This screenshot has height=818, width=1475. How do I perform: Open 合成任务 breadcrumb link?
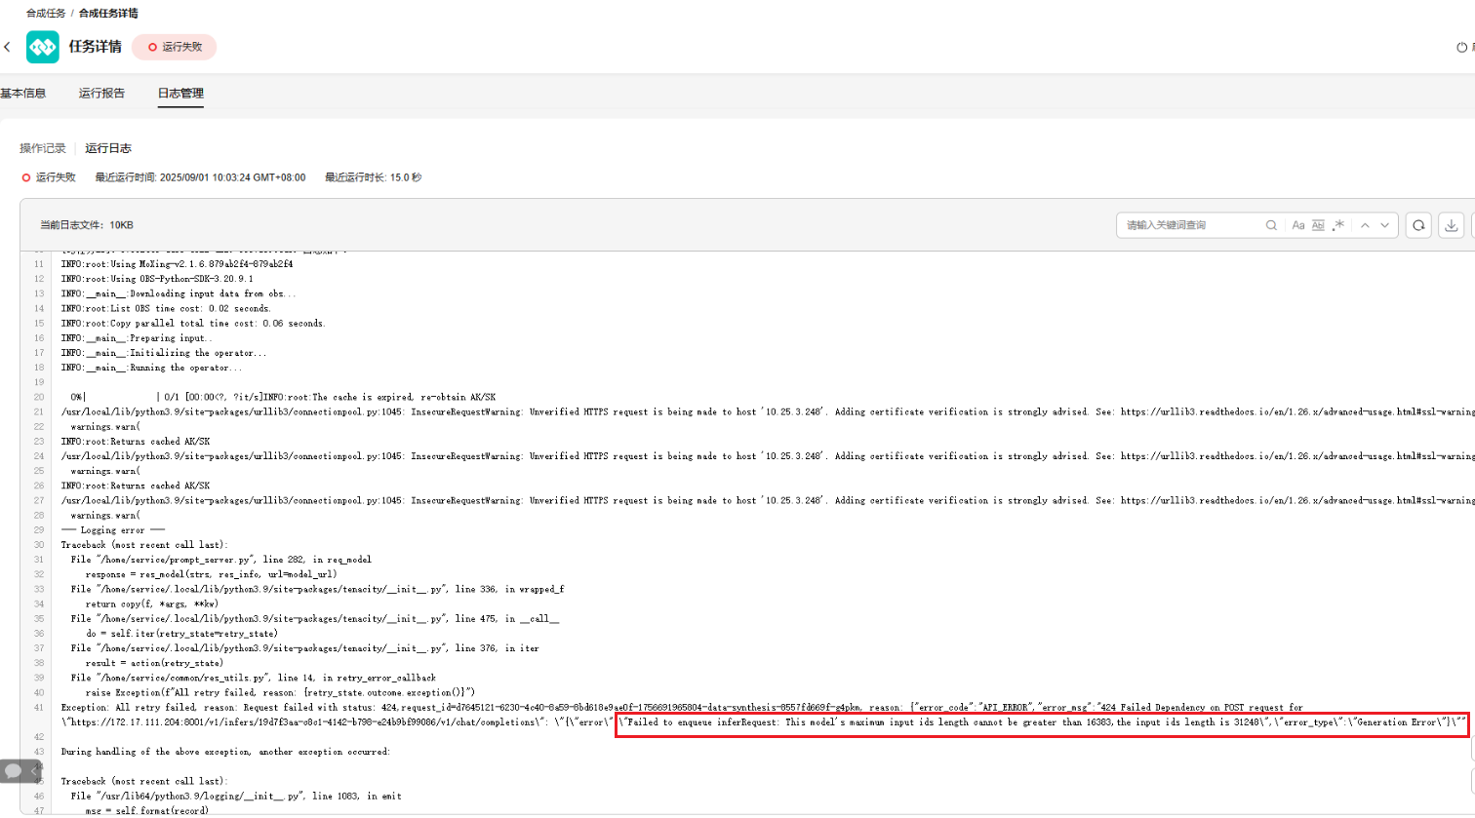coord(46,14)
